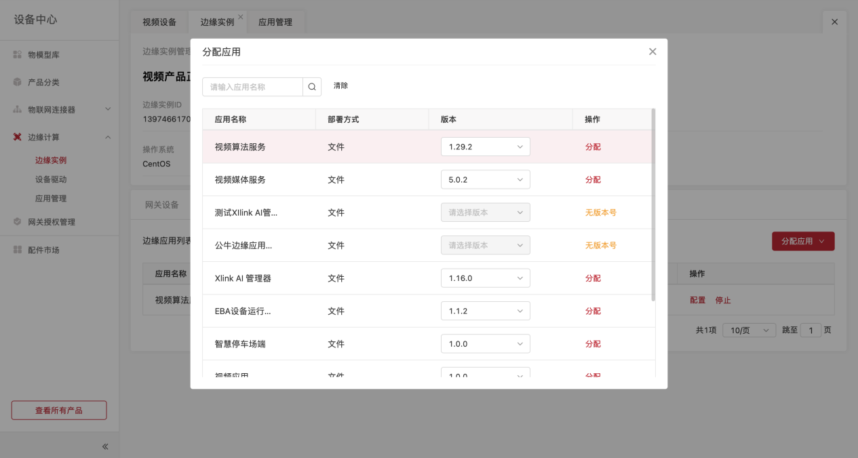Viewport: 858px width, 458px height.
Task: Click the dialog's vertical scrollbar
Action: [x=653, y=204]
